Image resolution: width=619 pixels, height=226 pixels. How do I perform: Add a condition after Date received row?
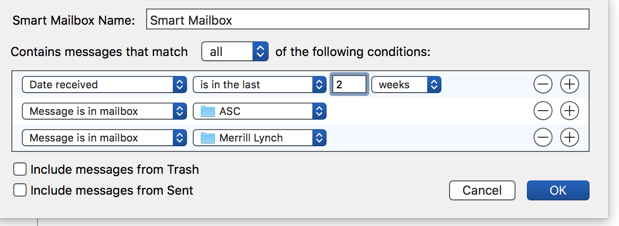570,85
